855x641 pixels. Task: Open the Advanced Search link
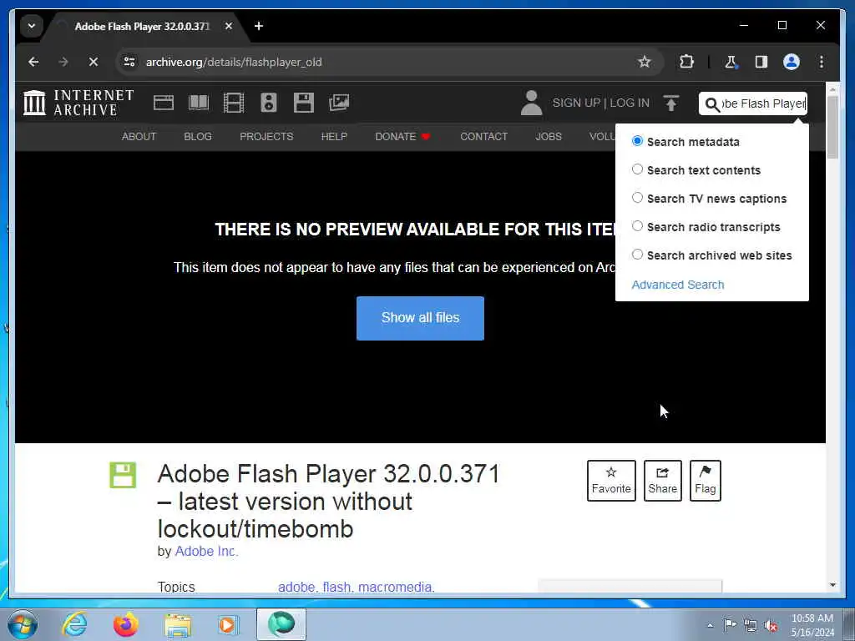[x=678, y=285]
